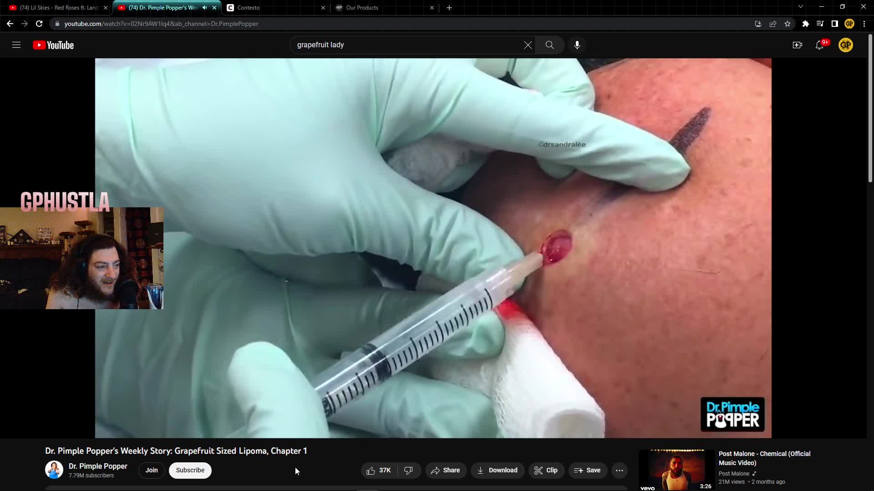Run search with magnifier button
Image resolution: width=874 pixels, height=491 pixels.
[549, 45]
